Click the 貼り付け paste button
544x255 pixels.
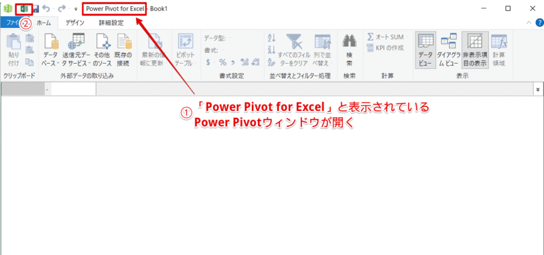[x=14, y=50]
